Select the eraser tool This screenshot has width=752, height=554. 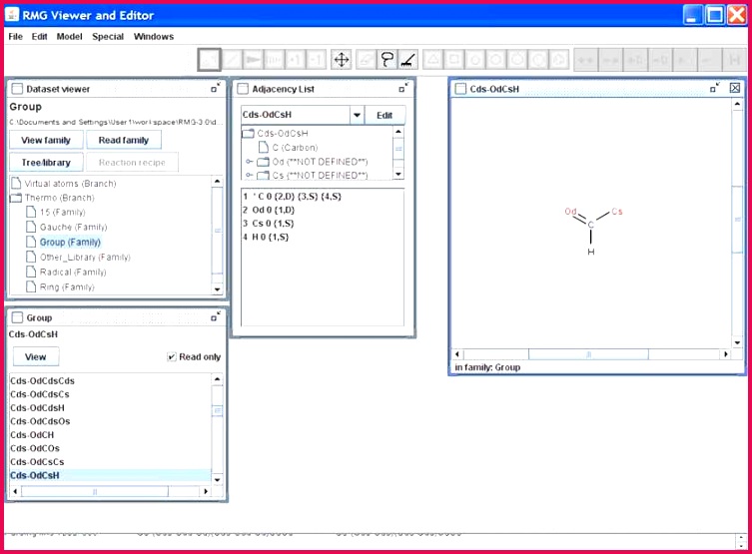point(366,60)
